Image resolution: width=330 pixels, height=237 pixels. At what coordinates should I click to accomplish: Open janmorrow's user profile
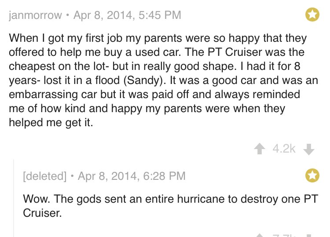pos(35,15)
